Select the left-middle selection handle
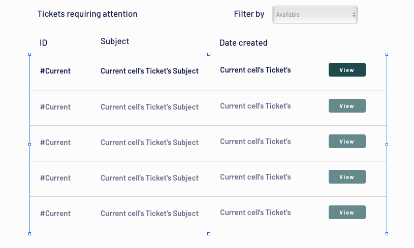Viewport: 414px width, 248px height. (30, 145)
